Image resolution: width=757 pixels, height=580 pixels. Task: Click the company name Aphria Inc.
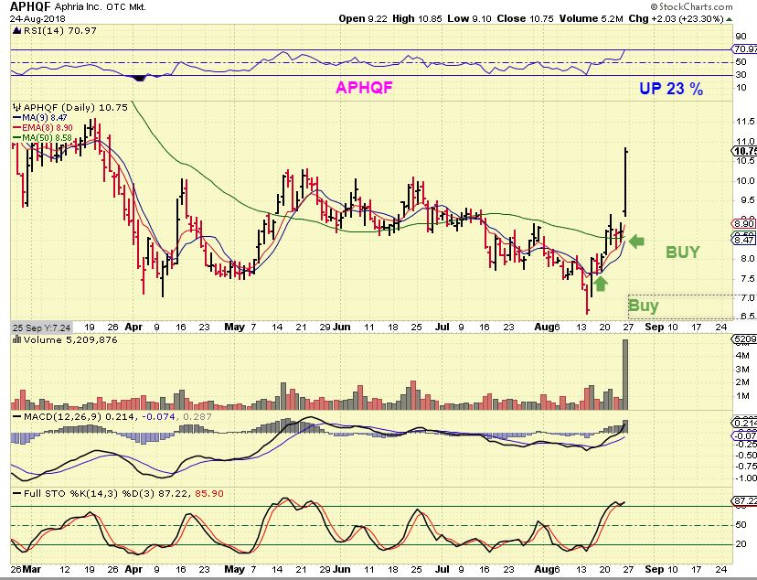point(79,6)
